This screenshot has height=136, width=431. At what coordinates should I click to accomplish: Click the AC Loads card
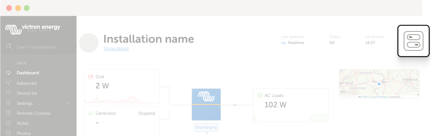click(x=290, y=105)
